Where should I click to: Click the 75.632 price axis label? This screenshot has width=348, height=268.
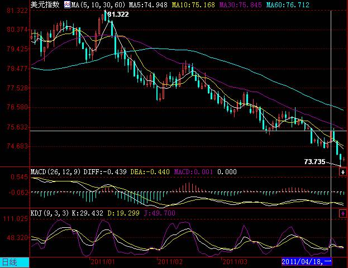coord(17,127)
